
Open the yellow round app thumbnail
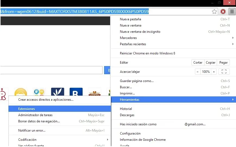(x=21, y=92)
